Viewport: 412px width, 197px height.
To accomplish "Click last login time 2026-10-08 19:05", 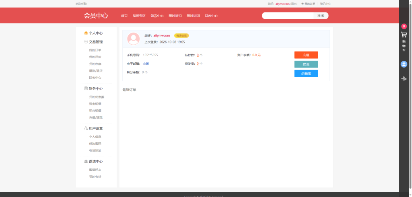I will click(x=172, y=42).
